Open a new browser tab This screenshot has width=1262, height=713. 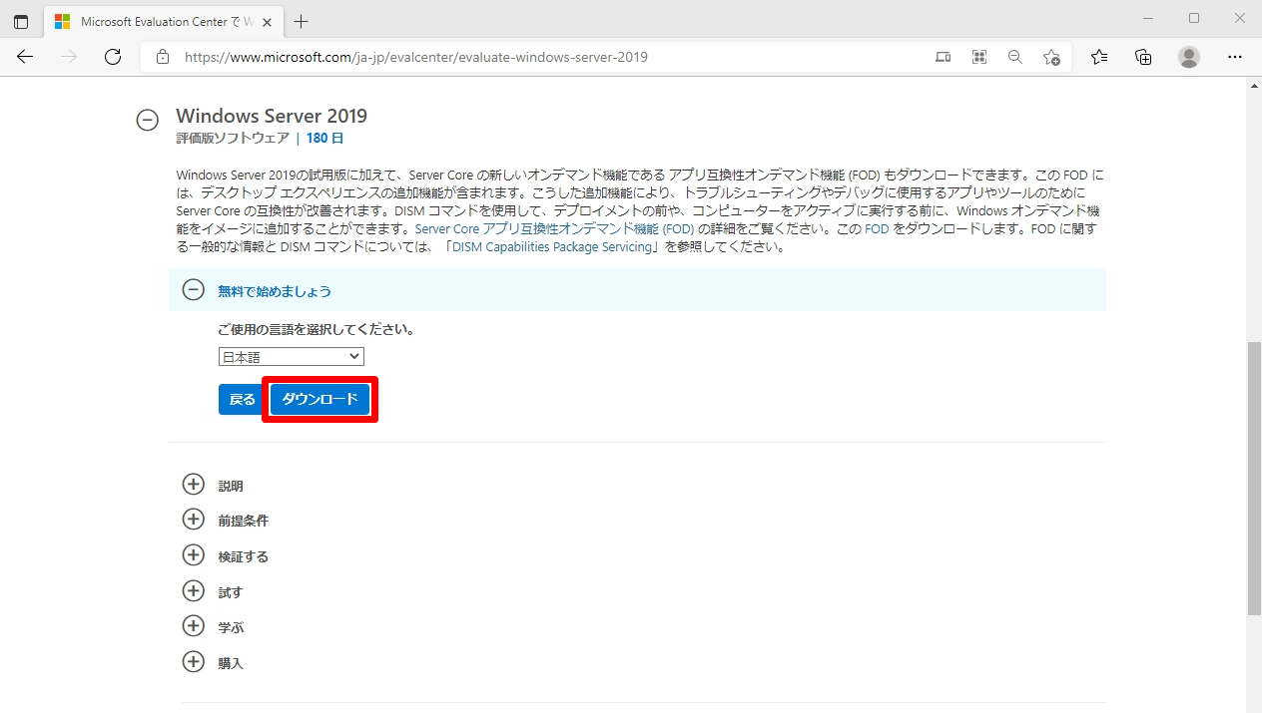pos(302,21)
